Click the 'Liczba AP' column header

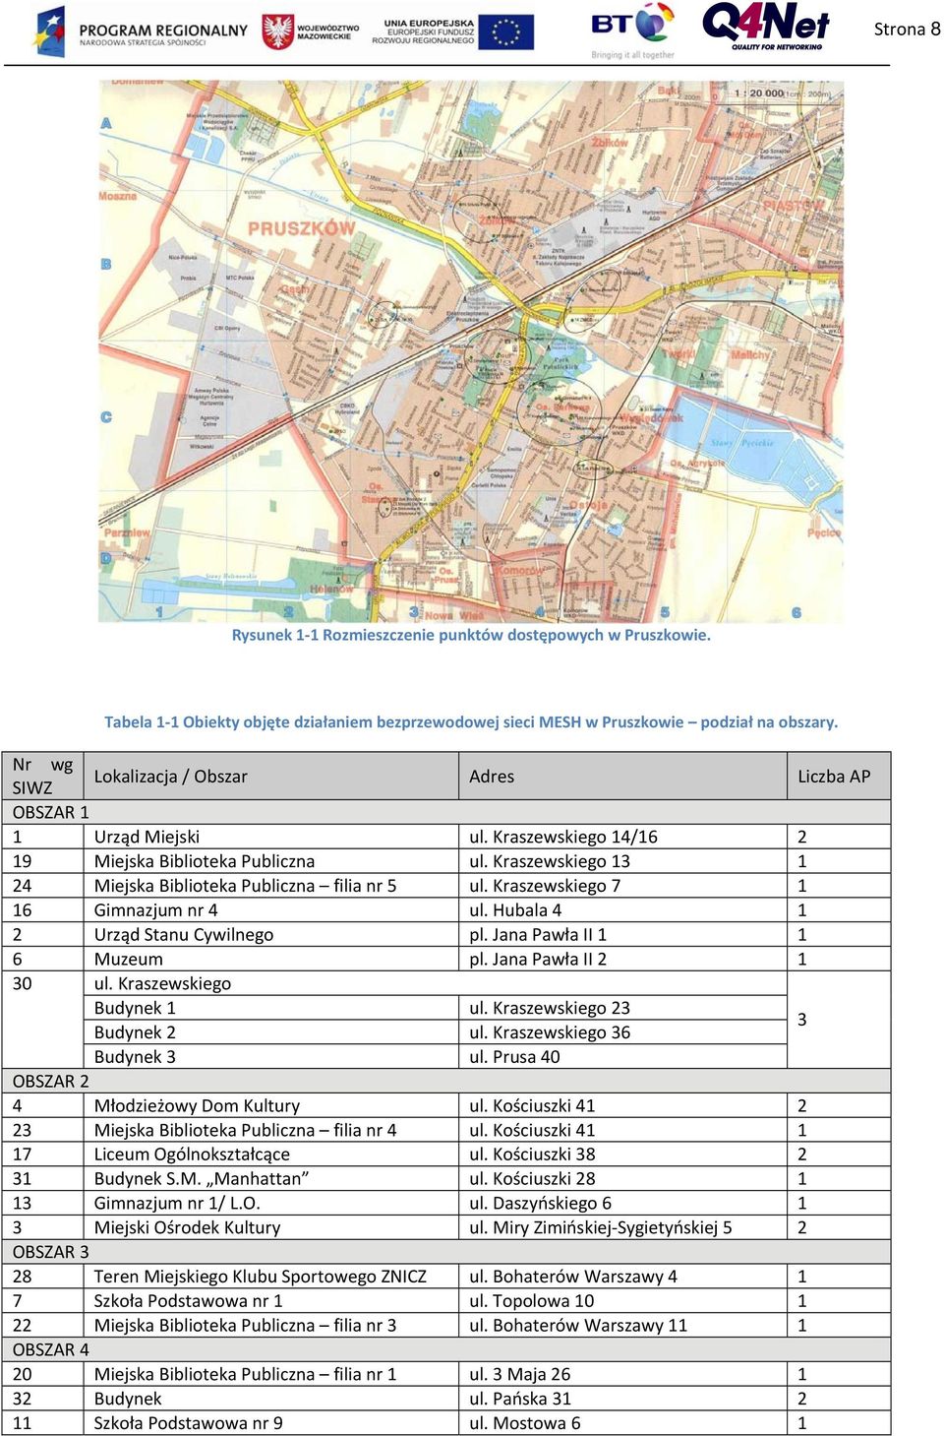(x=834, y=776)
